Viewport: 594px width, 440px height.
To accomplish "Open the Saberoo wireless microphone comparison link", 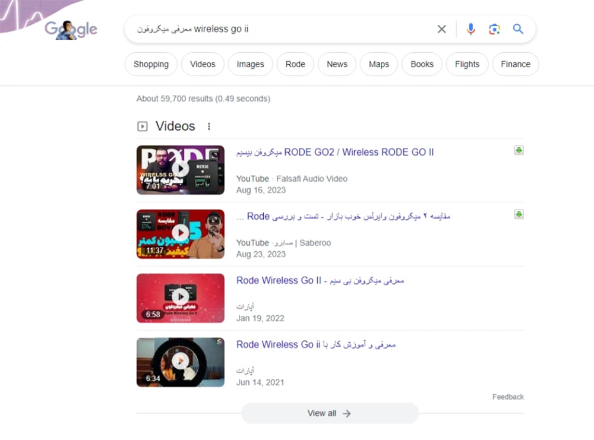I will pos(343,216).
